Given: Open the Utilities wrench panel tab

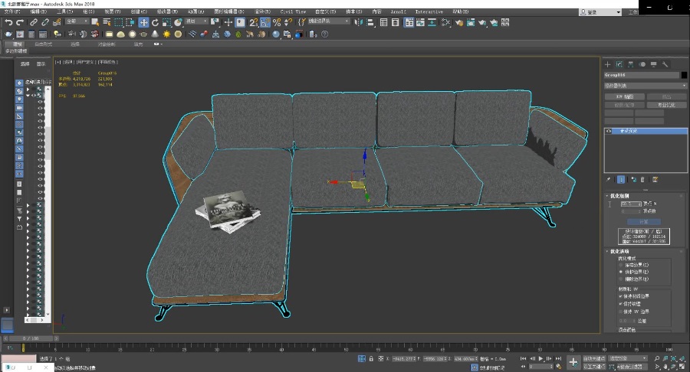Looking at the screenshot, I should 665,64.
